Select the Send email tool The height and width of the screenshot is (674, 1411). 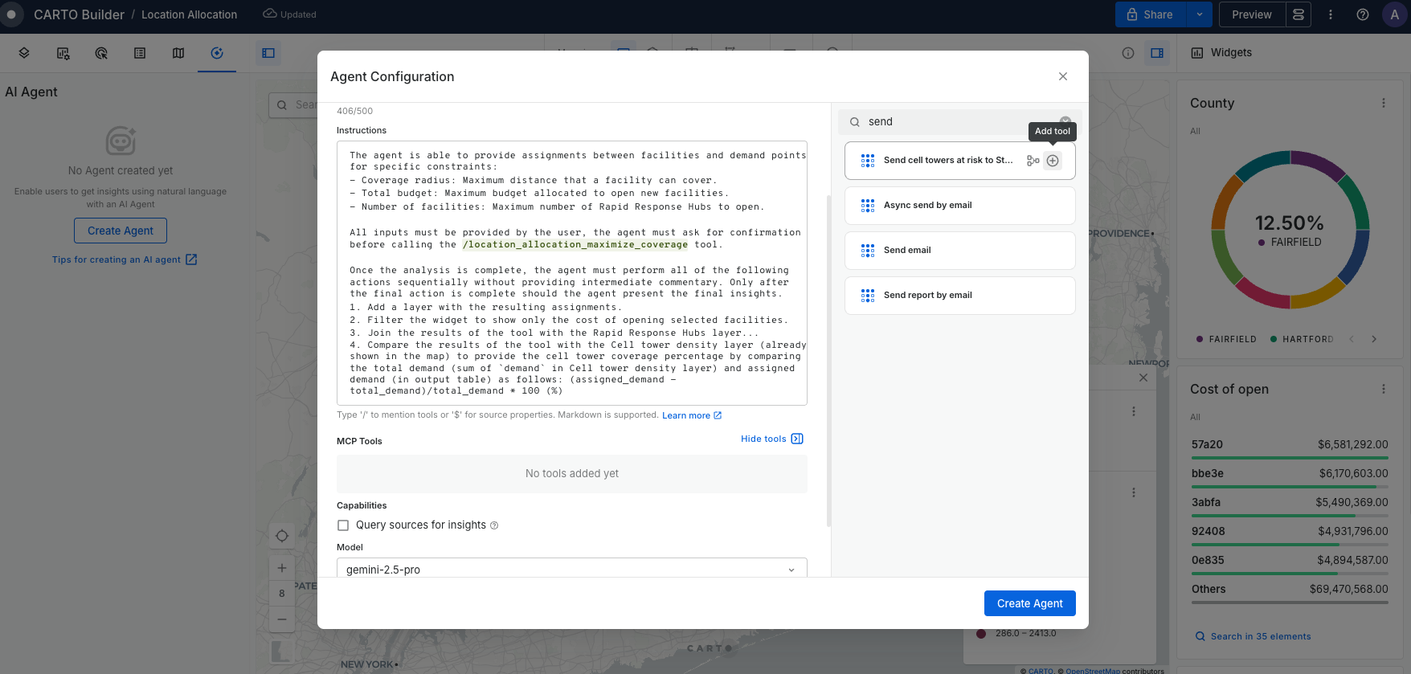[x=959, y=251]
